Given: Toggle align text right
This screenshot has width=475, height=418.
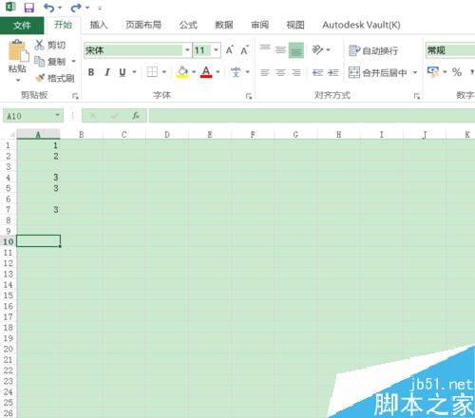Looking at the screenshot, I should click(x=296, y=73).
